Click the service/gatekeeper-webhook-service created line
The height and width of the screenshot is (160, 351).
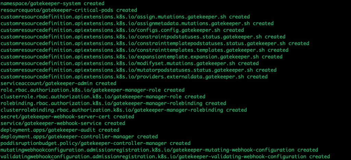click(x=63, y=123)
